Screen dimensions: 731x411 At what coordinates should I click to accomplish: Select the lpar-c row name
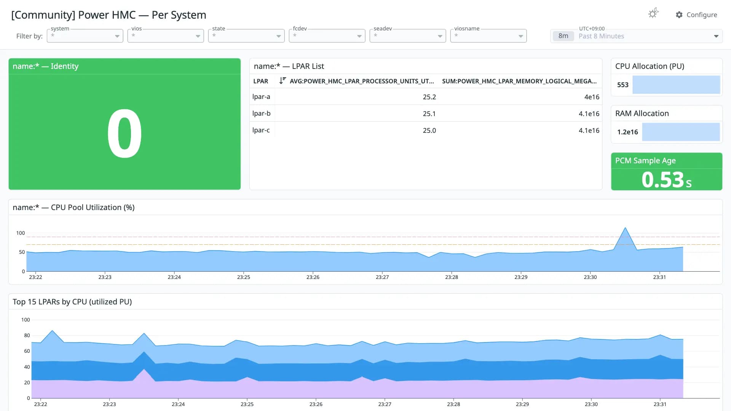coord(261,130)
